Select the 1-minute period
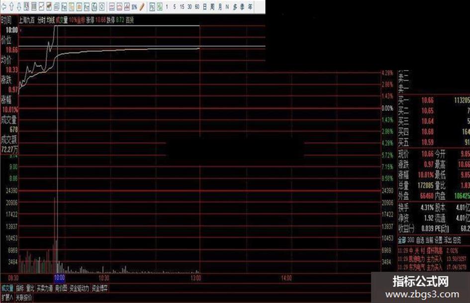The height and width of the screenshot is (303, 470). tap(167, 6)
